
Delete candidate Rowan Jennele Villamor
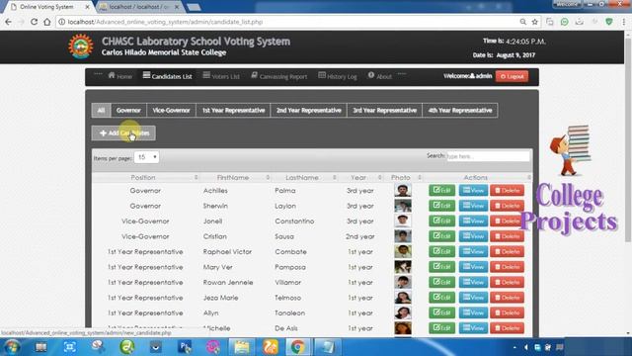(507, 282)
